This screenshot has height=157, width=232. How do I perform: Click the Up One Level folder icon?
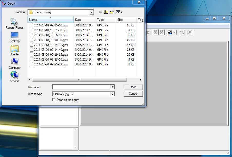(106, 12)
